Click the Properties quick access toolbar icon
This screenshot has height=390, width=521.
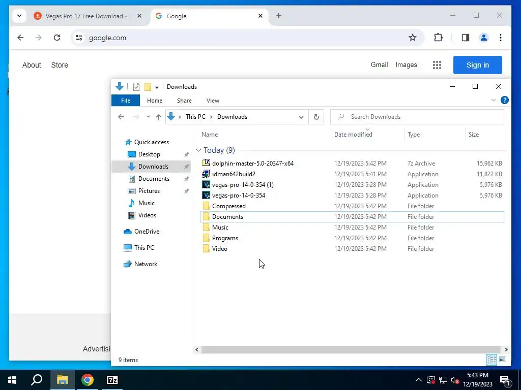tap(136, 86)
